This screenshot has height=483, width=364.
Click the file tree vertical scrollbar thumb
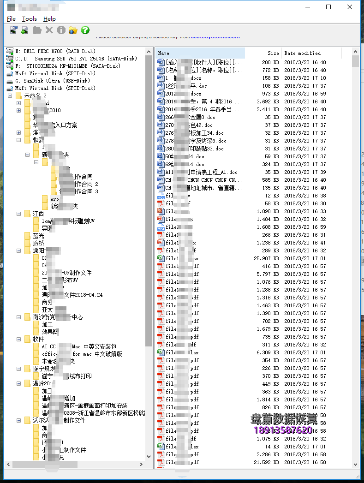(x=149, y=200)
